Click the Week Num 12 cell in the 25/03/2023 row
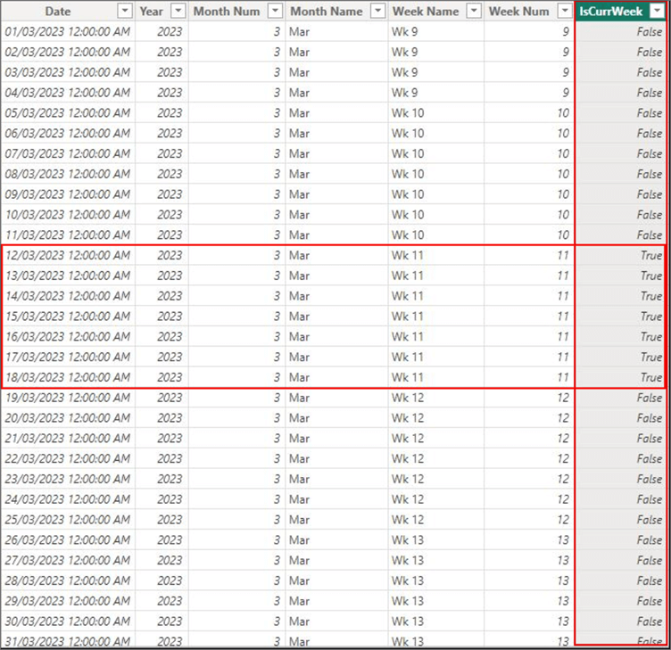Screen dimensions: 671x650 coord(529,520)
